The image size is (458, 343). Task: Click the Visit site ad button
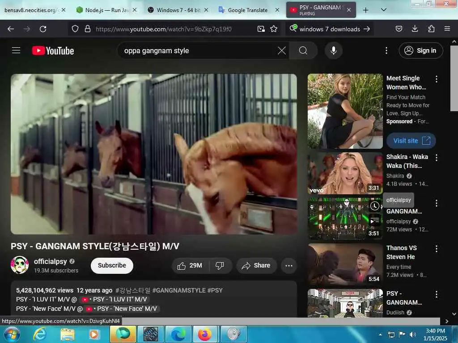tap(411, 141)
